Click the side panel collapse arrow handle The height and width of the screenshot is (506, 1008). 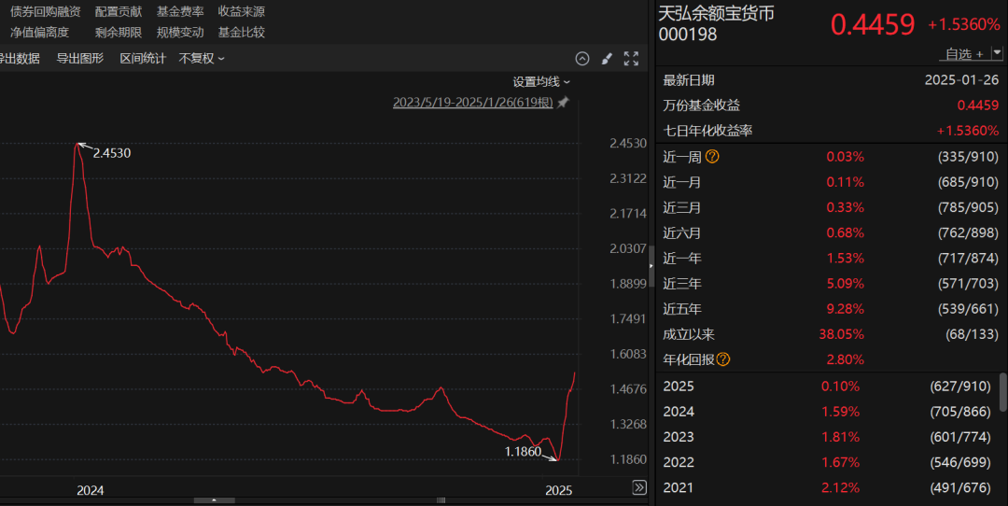651,266
